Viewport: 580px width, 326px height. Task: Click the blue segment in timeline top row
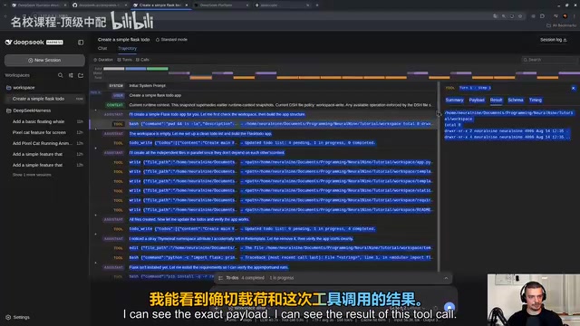click(136, 69)
